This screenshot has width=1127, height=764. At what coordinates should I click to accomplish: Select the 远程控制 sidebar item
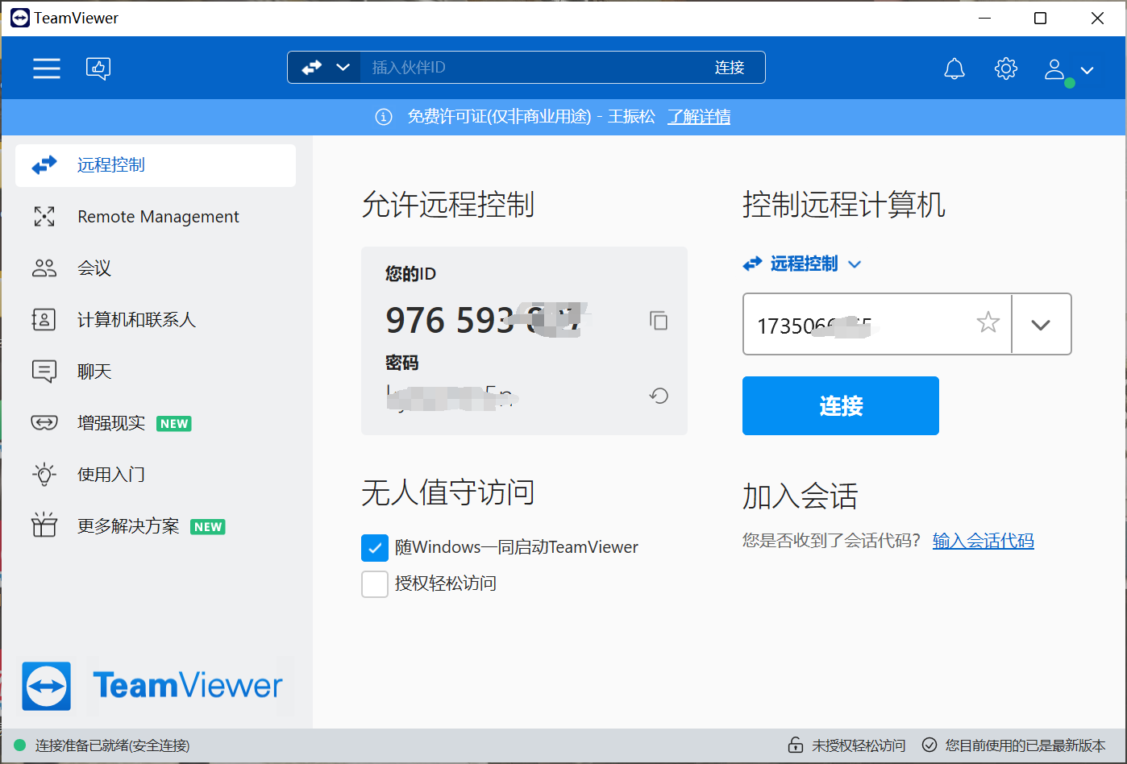[x=156, y=165]
